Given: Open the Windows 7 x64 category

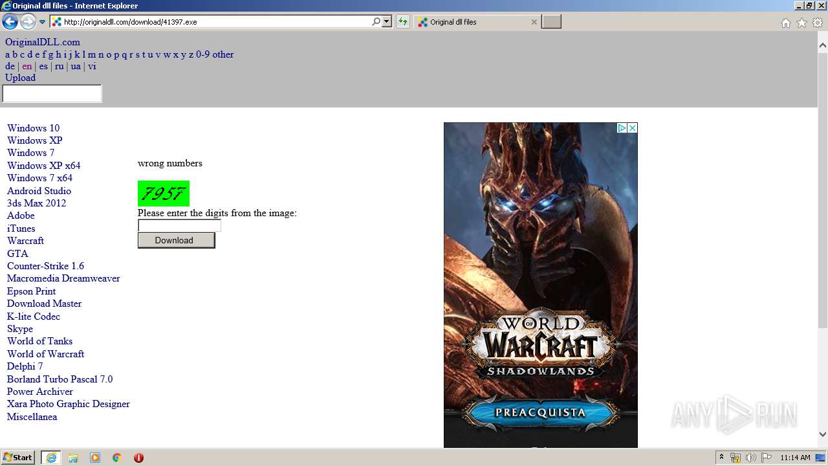Looking at the screenshot, I should 39,178.
